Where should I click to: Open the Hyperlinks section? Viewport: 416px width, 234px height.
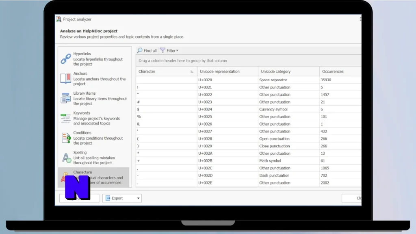coord(93,58)
